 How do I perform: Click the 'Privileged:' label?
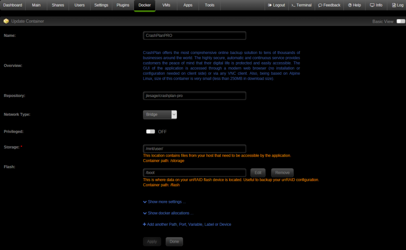[x=14, y=131]
